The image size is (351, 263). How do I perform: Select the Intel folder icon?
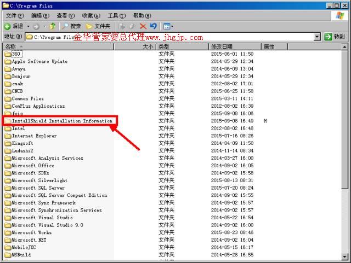click(x=8, y=128)
